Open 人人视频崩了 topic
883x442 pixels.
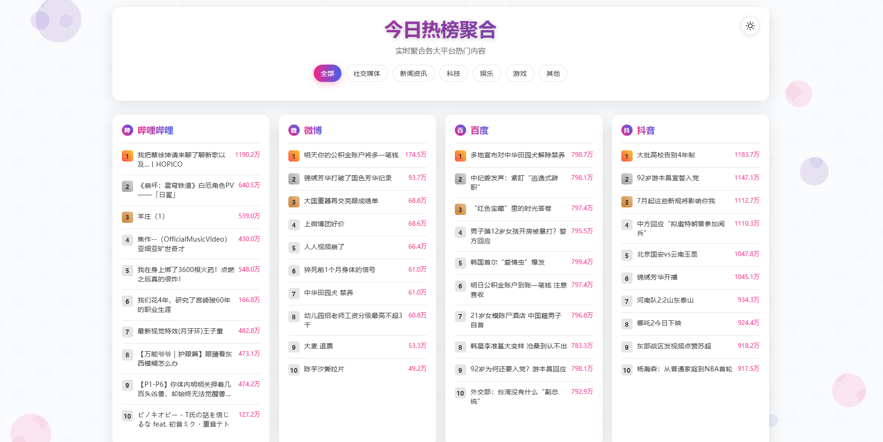(324, 247)
